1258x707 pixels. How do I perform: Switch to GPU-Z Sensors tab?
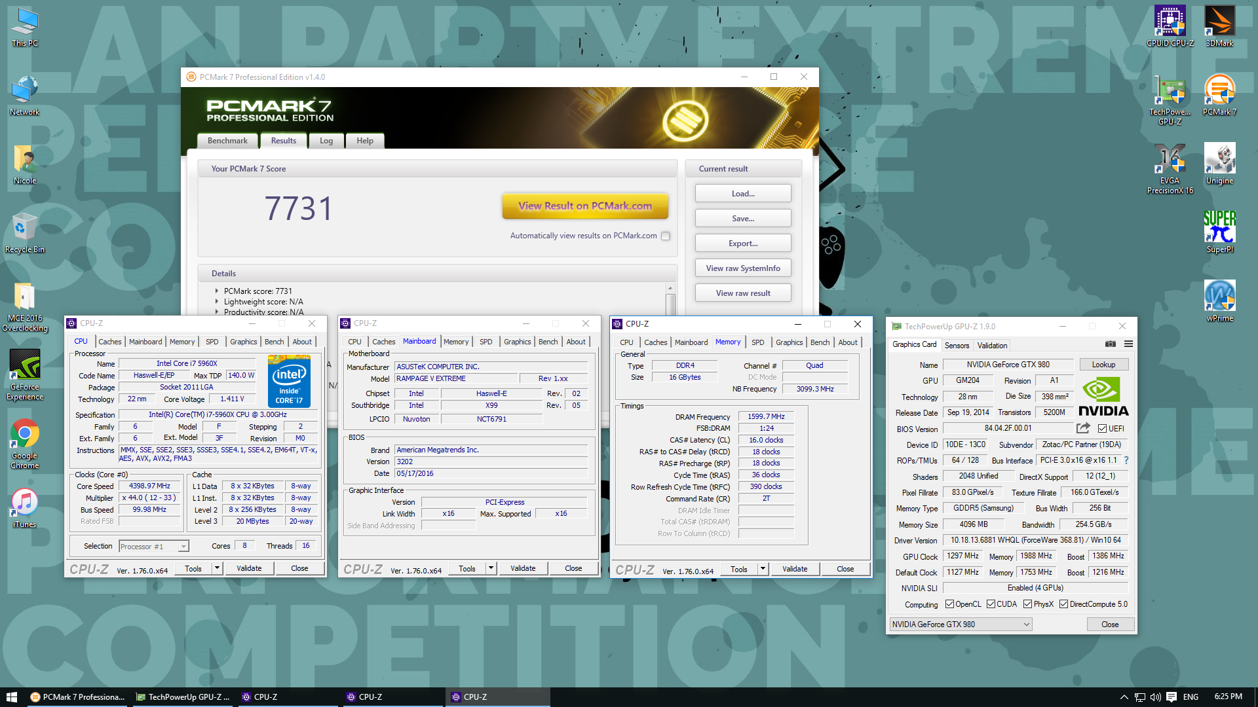957,345
